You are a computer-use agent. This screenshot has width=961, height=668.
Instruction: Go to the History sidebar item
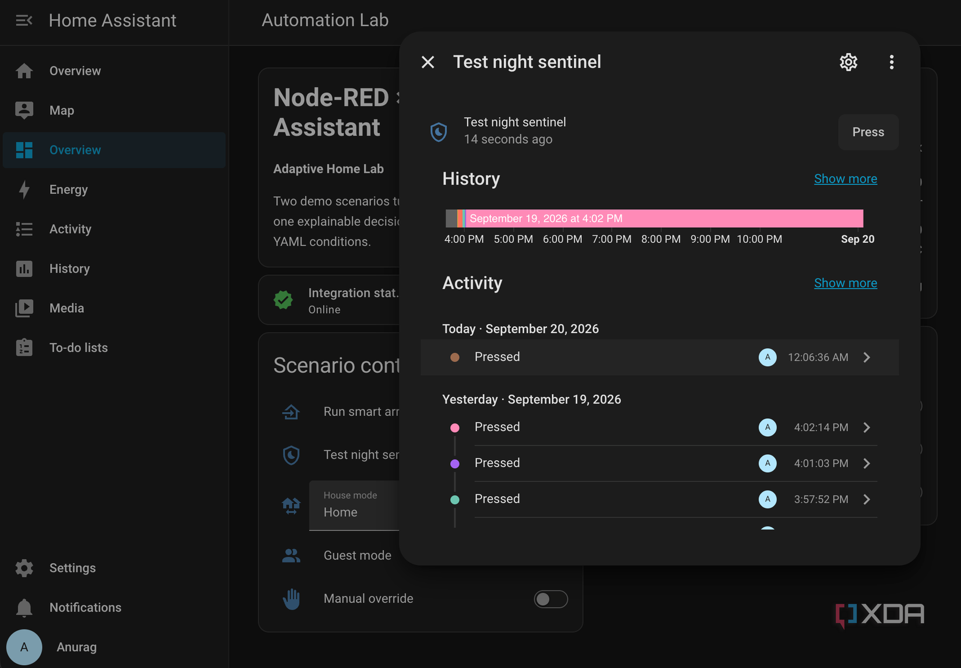114,269
